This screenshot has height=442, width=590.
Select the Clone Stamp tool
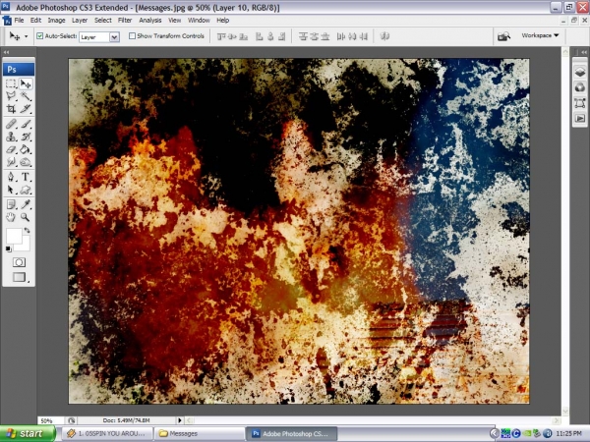pyautogui.click(x=11, y=137)
